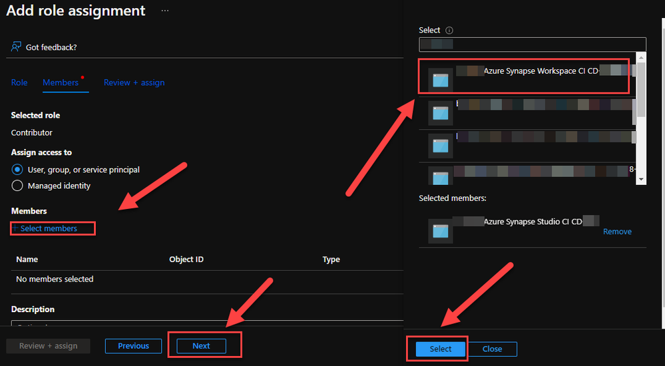Click the Name column header
The width and height of the screenshot is (665, 366).
(27, 259)
